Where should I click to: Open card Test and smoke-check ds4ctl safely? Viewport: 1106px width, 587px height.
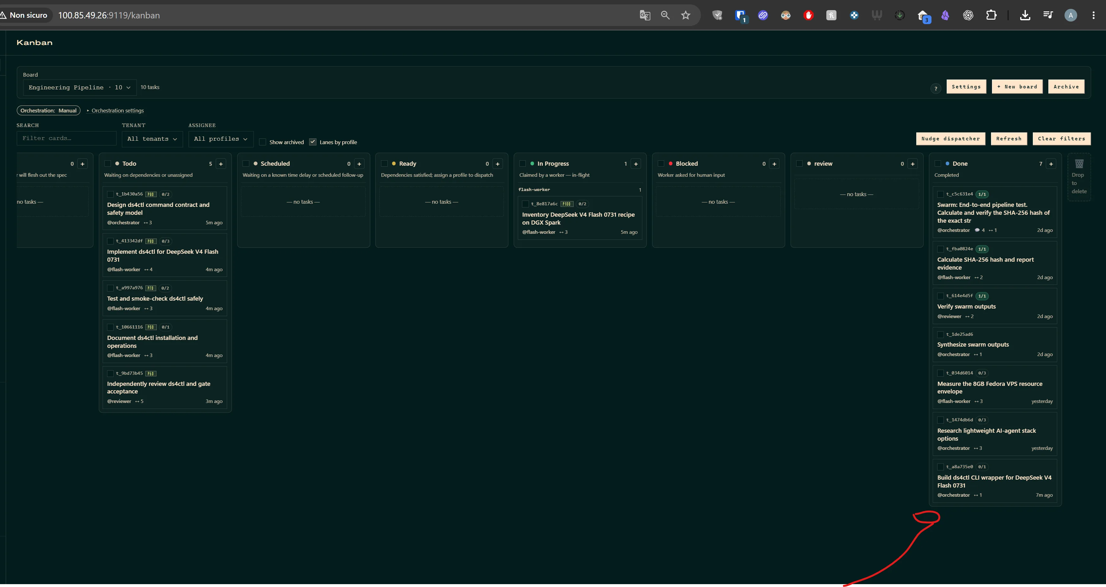tap(165, 298)
